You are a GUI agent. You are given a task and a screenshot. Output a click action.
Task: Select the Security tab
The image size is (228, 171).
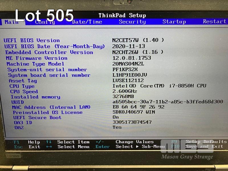coord(132,22)
